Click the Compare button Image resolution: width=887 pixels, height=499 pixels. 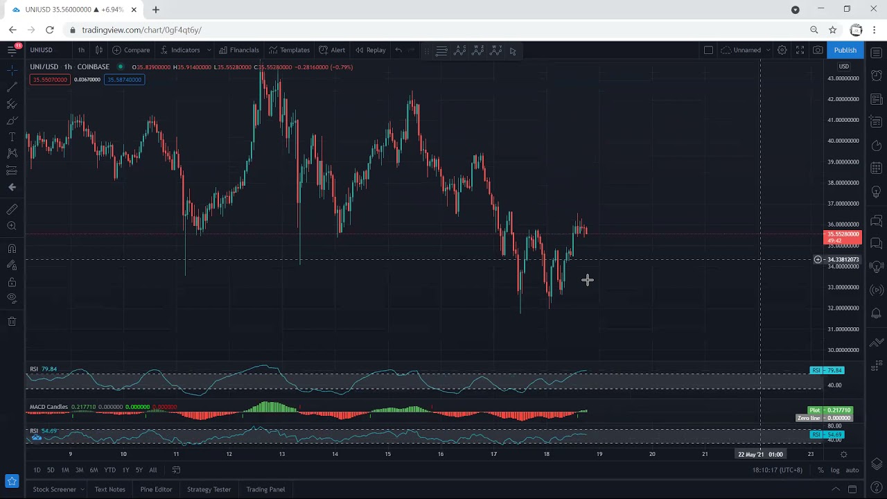pos(131,50)
